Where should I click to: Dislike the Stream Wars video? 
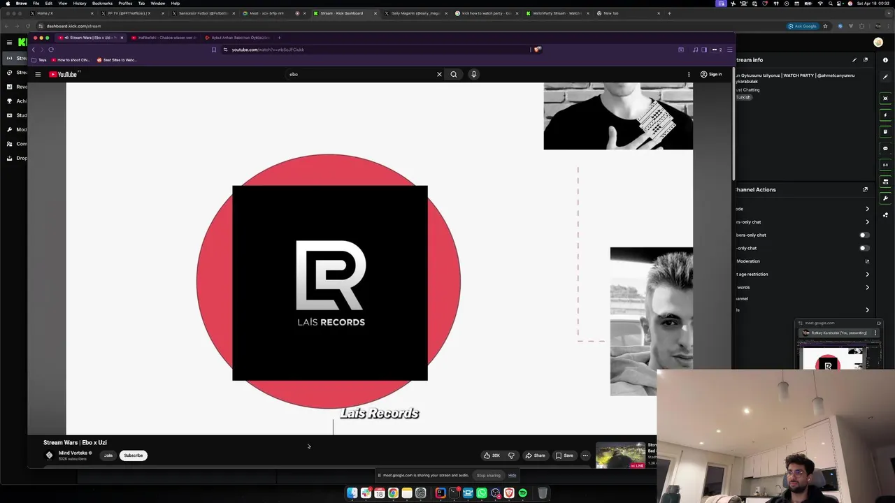511,455
